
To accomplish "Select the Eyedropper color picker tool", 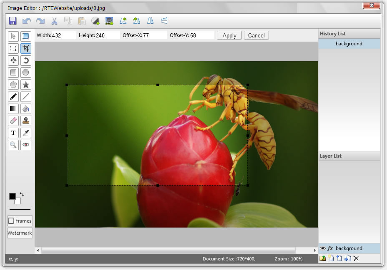I will pyautogui.click(x=26, y=133).
